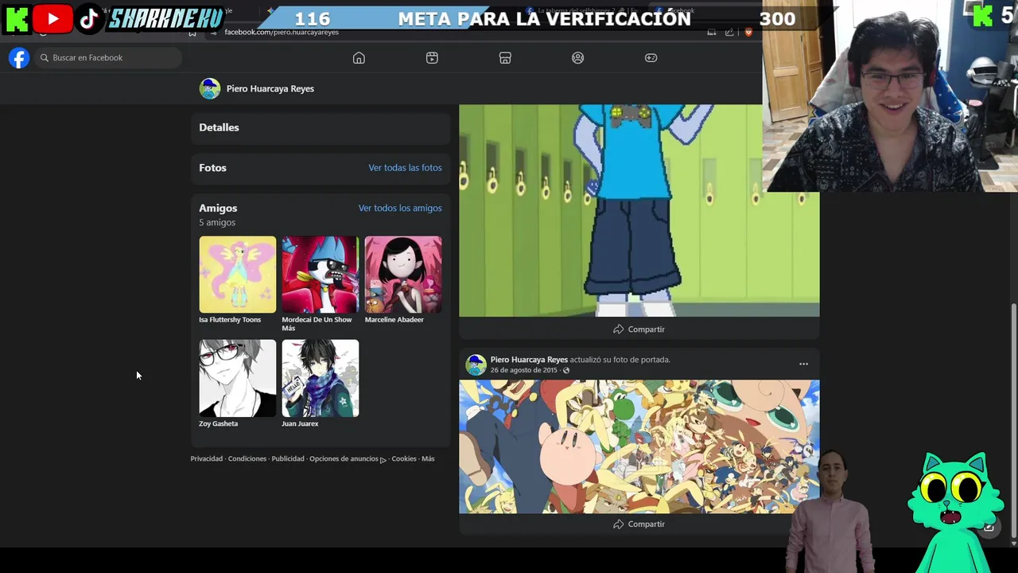Open Juan Juarex friend thumbnail
Screen dimensions: 1018x573
click(x=321, y=378)
